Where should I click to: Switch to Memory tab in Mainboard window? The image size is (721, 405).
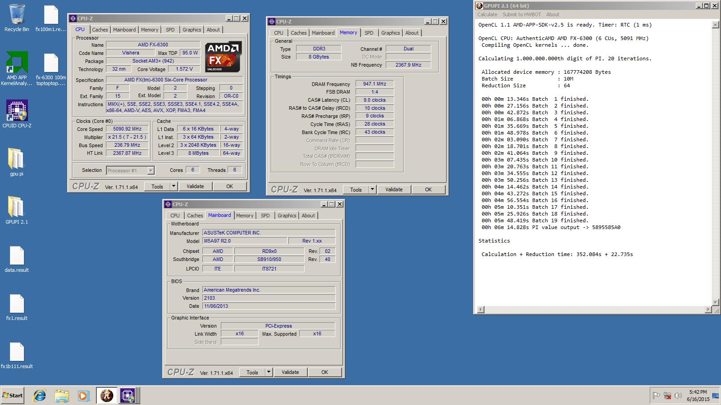[245, 216]
